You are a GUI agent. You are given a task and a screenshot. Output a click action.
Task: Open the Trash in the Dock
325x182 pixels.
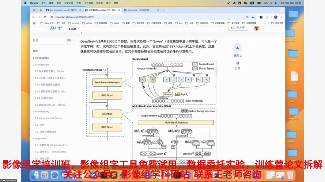click(290, 175)
